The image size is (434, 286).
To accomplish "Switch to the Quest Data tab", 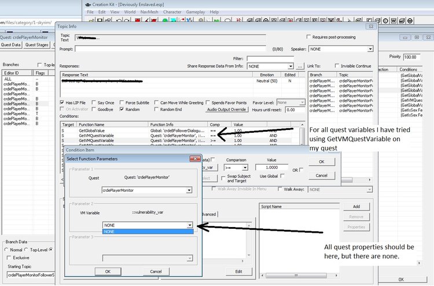I will coord(11,44).
